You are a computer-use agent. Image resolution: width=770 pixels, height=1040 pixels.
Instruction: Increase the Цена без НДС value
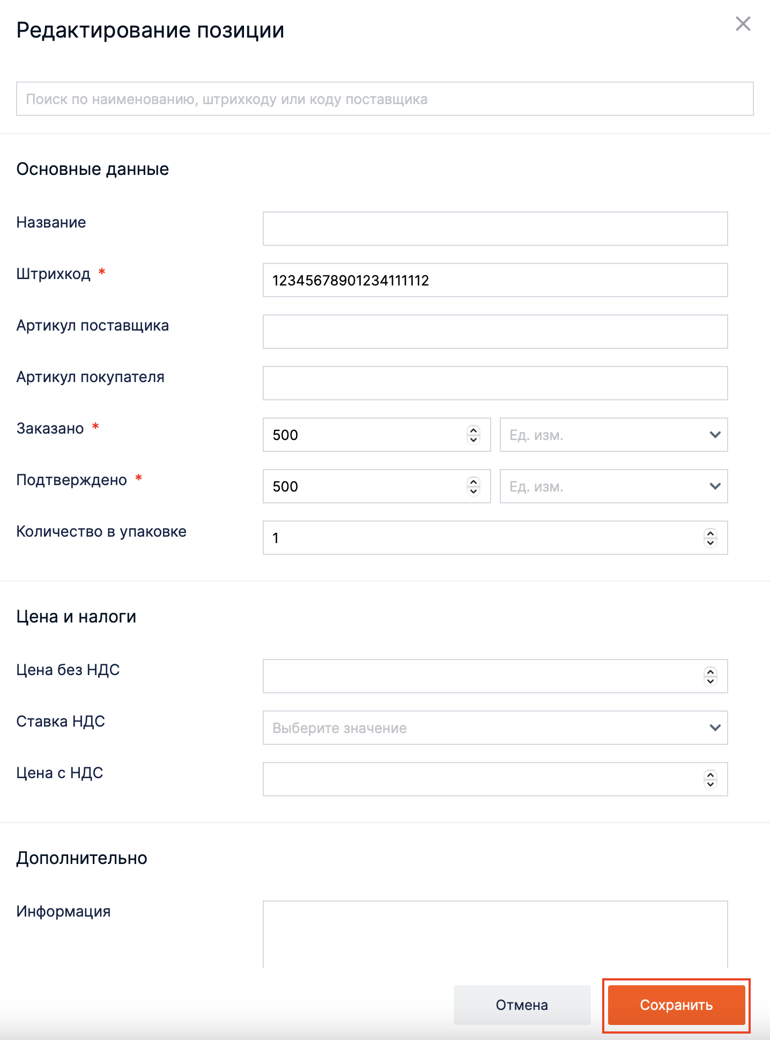(x=710, y=672)
